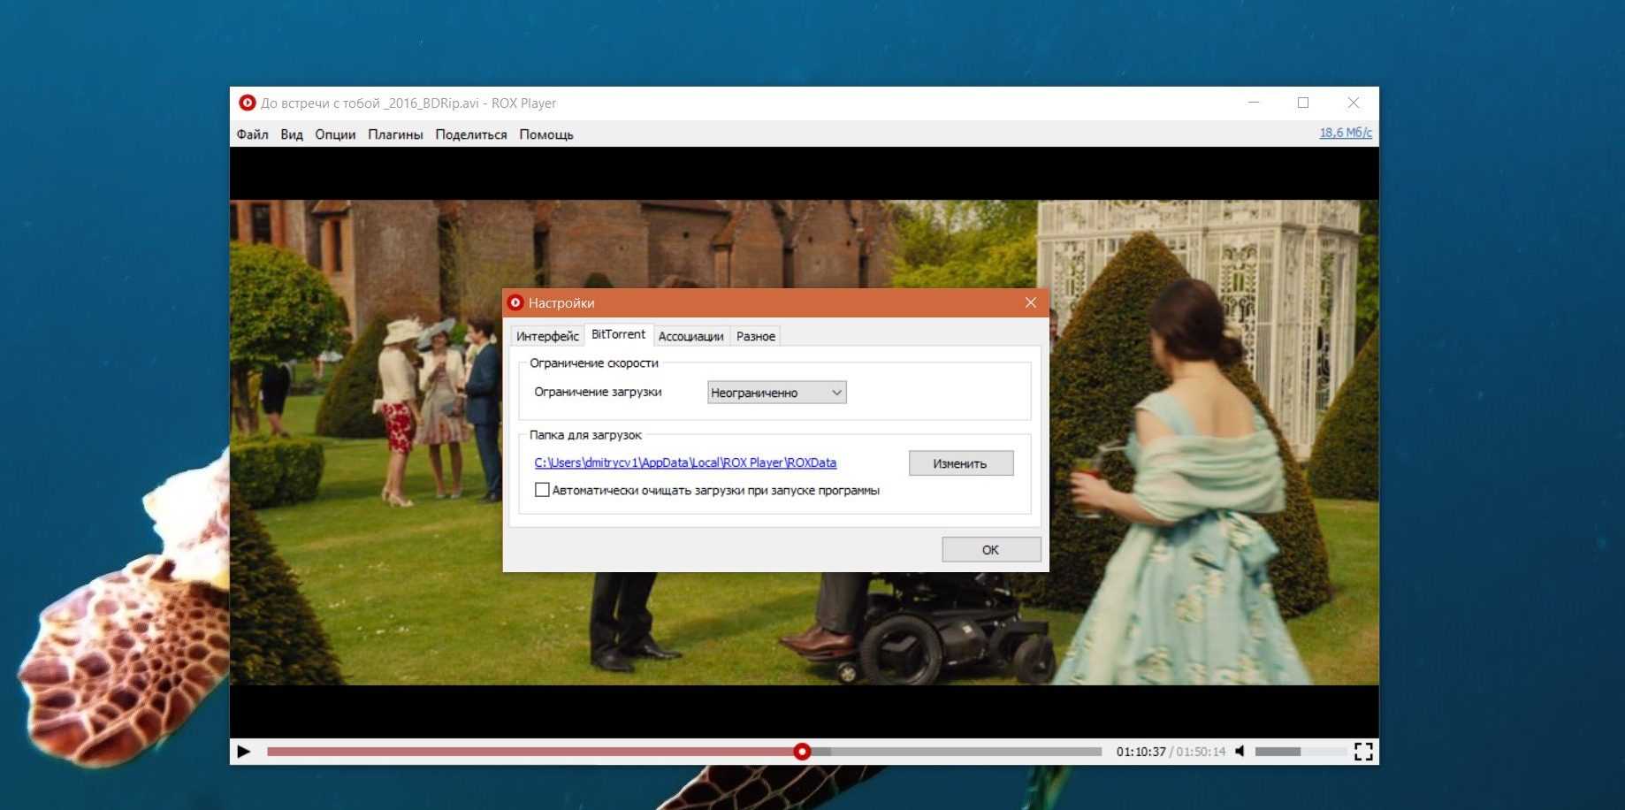
Task: Enable auto-clear downloads on startup checkbox
Action: [542, 490]
